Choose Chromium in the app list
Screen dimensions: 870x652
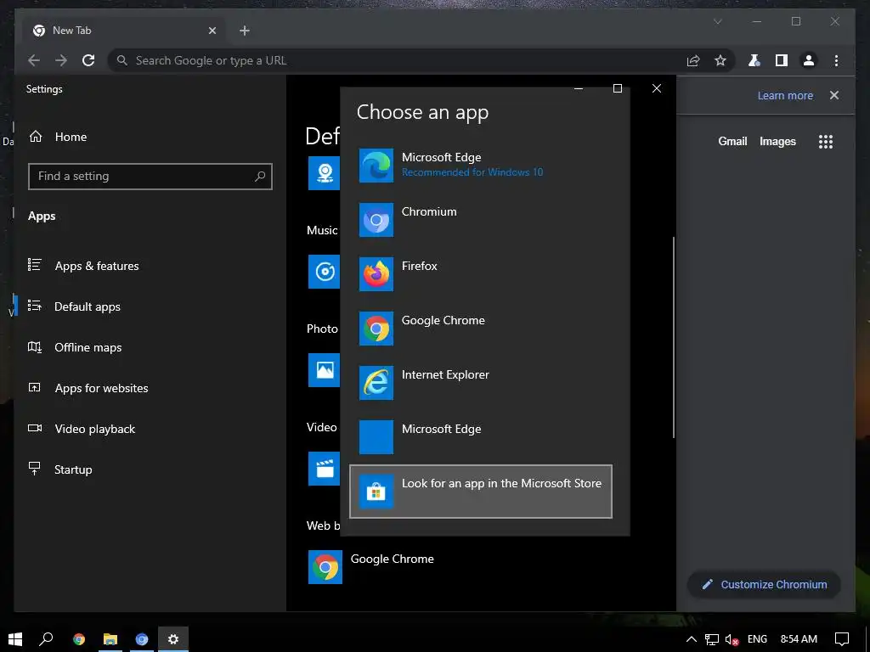point(481,220)
